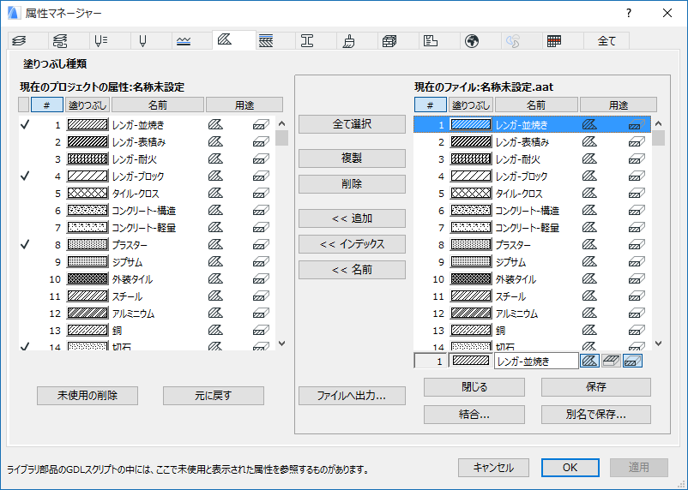Sort right list by 名前 column header
Screen dimensions: 688x490
[536, 105]
